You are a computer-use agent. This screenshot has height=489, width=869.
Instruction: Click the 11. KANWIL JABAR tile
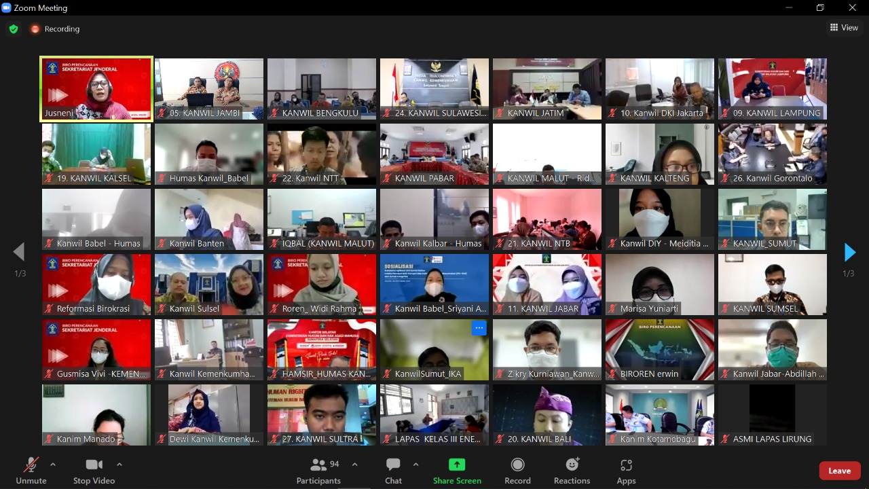pyautogui.click(x=547, y=285)
